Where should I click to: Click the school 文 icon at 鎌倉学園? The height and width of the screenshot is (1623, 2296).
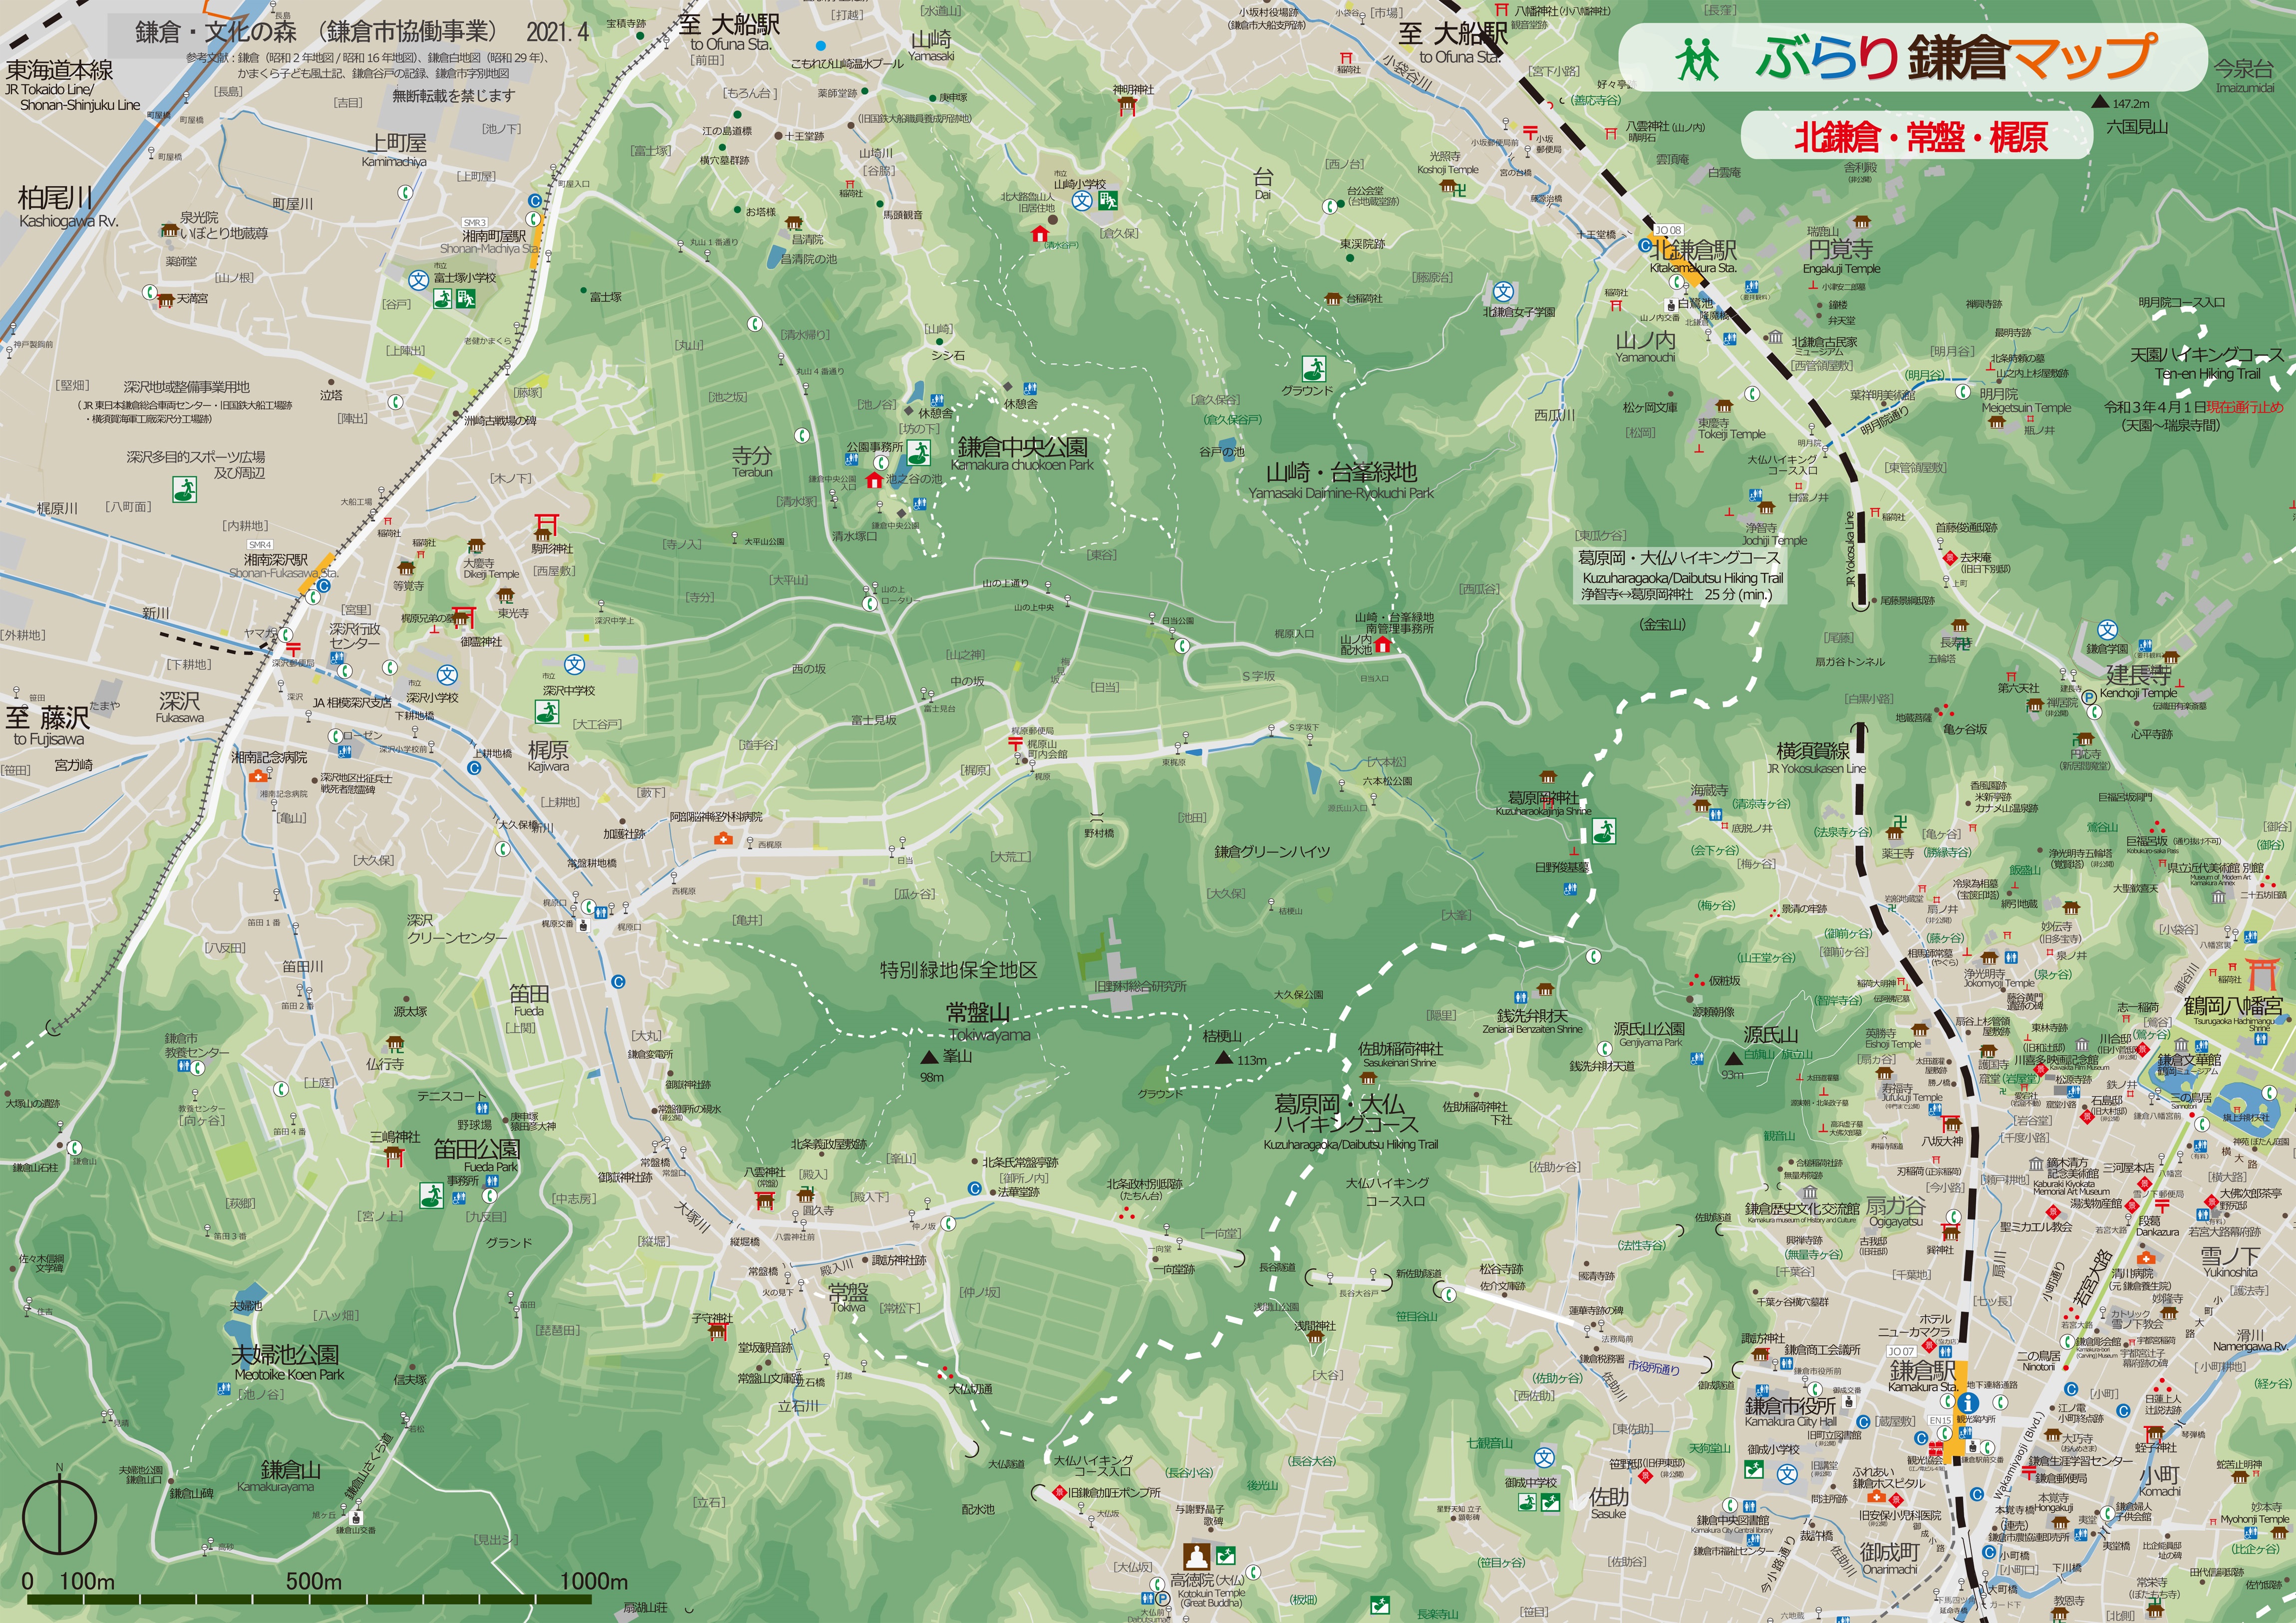pos(2107,630)
